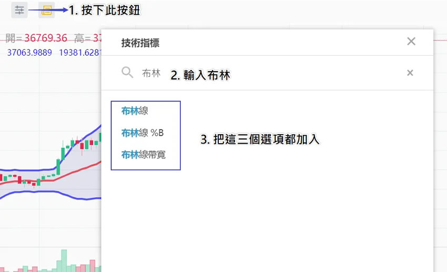Click the open price value 36769.36

[43, 38]
